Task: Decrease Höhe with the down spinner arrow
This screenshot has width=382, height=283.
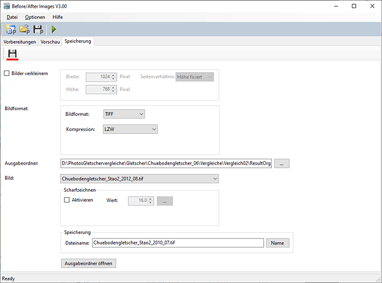Action: point(113,91)
